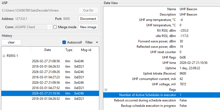Select the 2026-02-27 21:08:56 telemetry entry
The width and height of the screenshot is (220, 110).
click(46, 61)
